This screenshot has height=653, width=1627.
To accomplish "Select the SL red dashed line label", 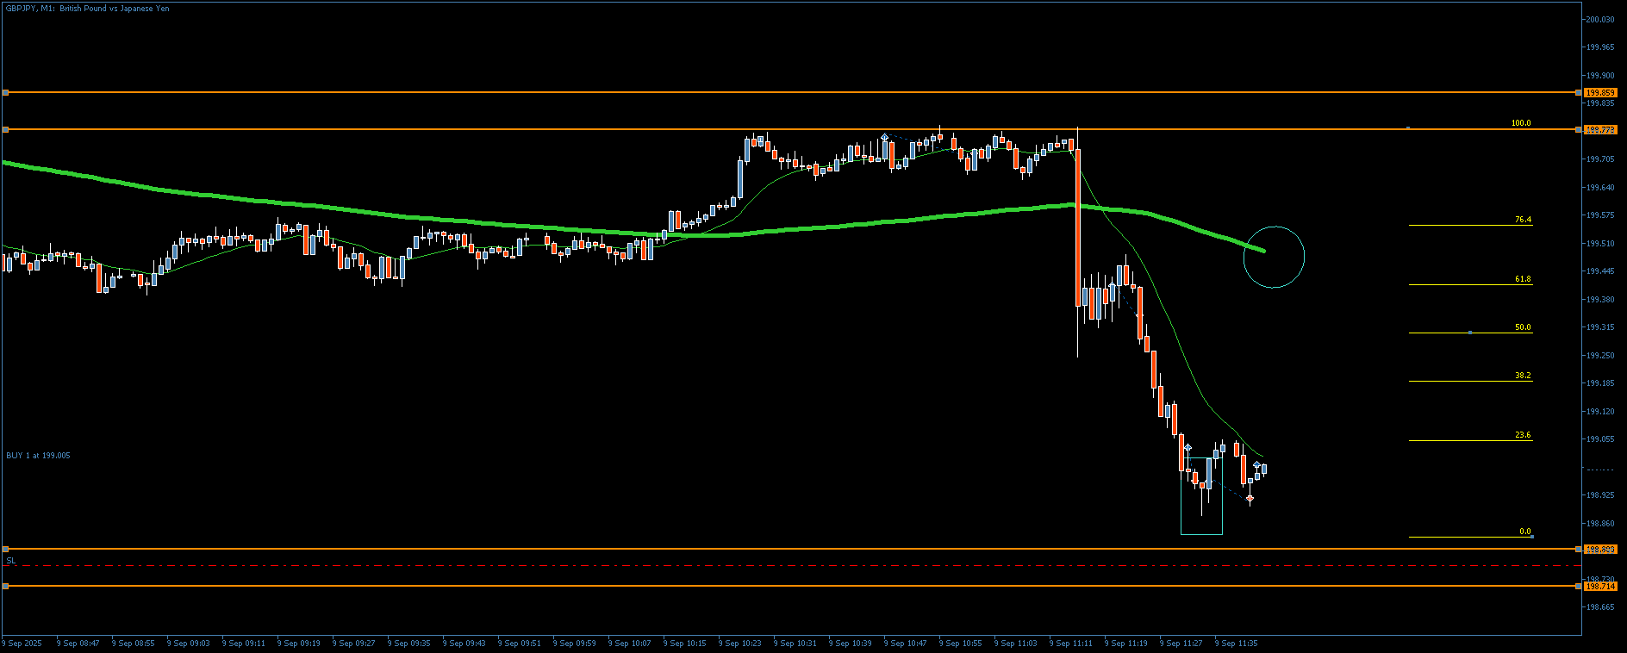I will click(11, 560).
